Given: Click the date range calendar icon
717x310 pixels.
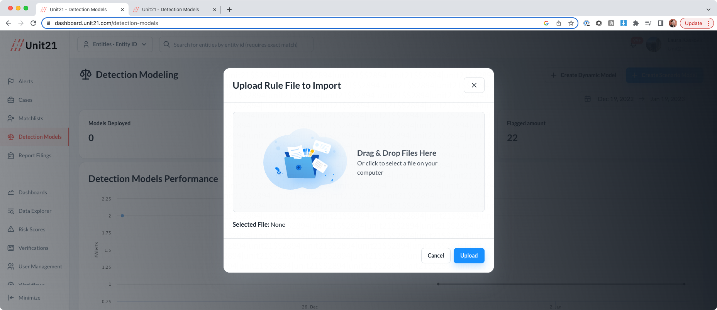Looking at the screenshot, I should coord(588,99).
